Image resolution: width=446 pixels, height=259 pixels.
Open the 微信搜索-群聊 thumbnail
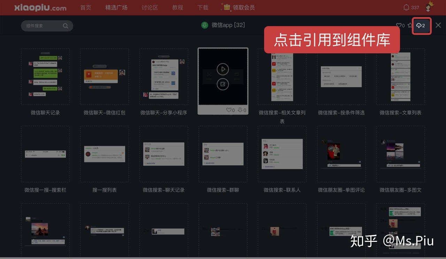pyautogui.click(x=223, y=154)
